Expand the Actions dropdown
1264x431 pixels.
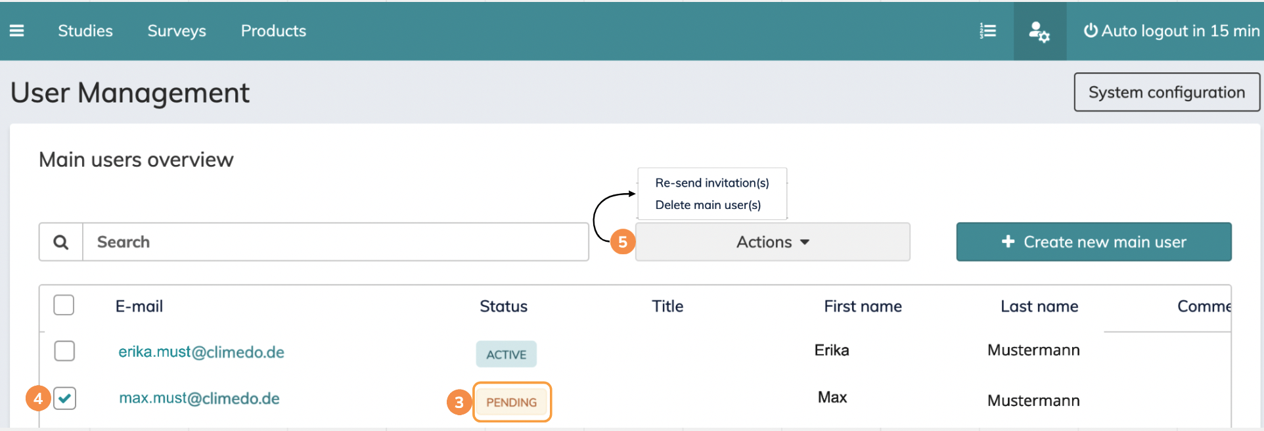coord(773,242)
